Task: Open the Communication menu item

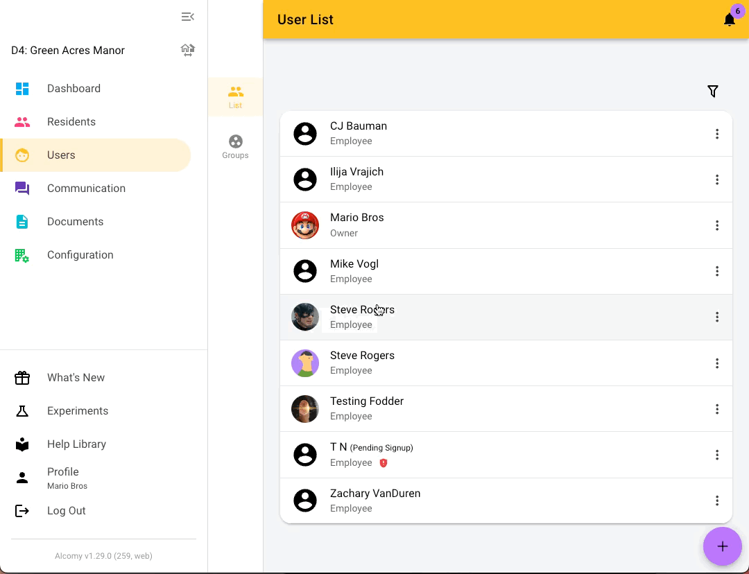Action: tap(96, 188)
